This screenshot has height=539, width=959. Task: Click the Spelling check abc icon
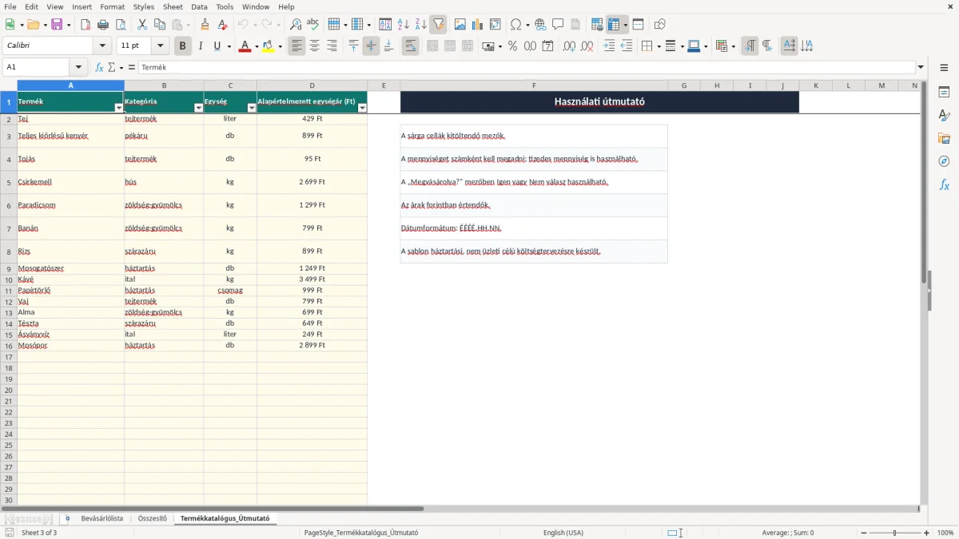tap(313, 25)
